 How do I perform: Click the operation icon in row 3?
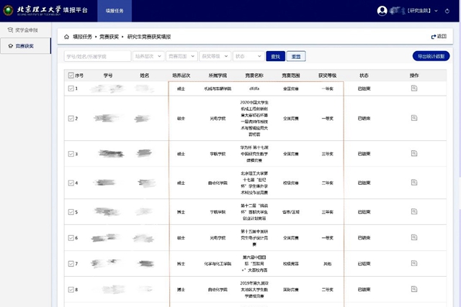pyautogui.click(x=414, y=153)
